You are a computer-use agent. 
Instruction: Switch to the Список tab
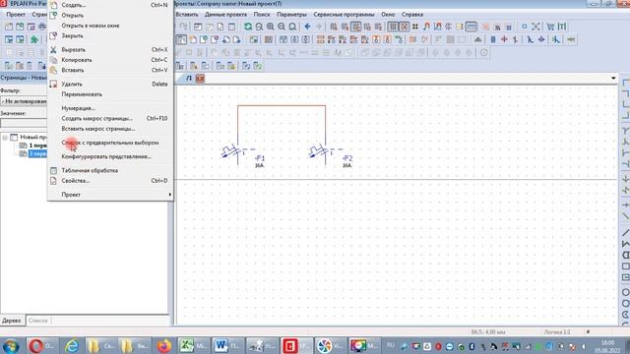coord(38,321)
